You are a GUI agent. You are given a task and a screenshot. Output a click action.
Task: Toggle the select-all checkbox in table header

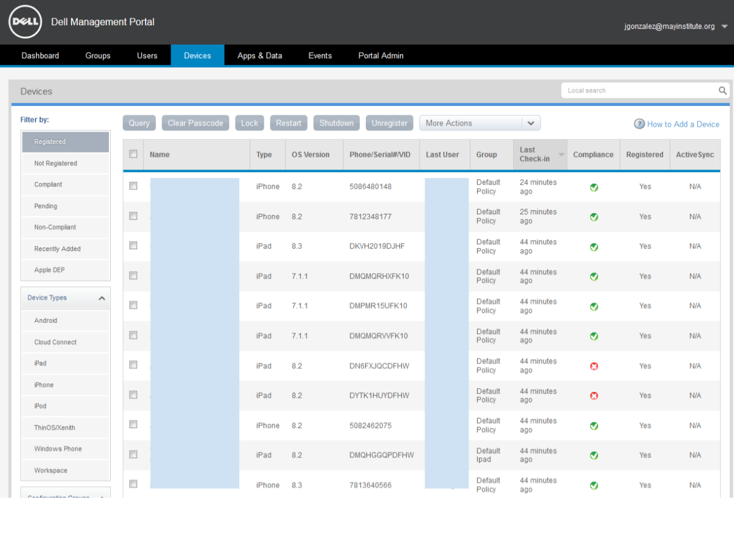[x=133, y=154]
